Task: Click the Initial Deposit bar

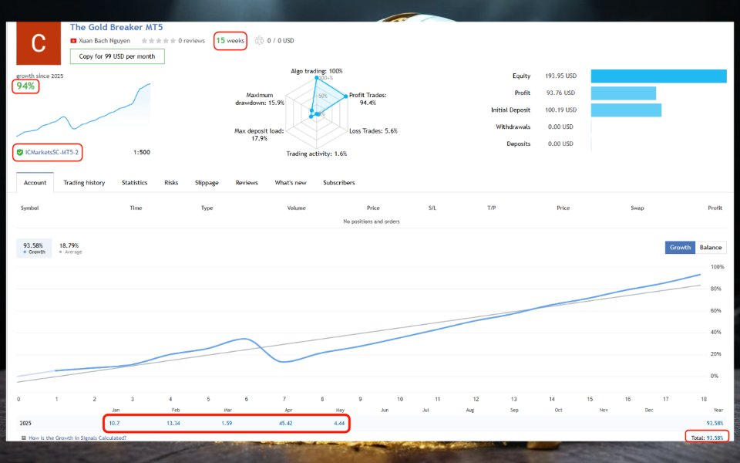Action: coord(626,110)
